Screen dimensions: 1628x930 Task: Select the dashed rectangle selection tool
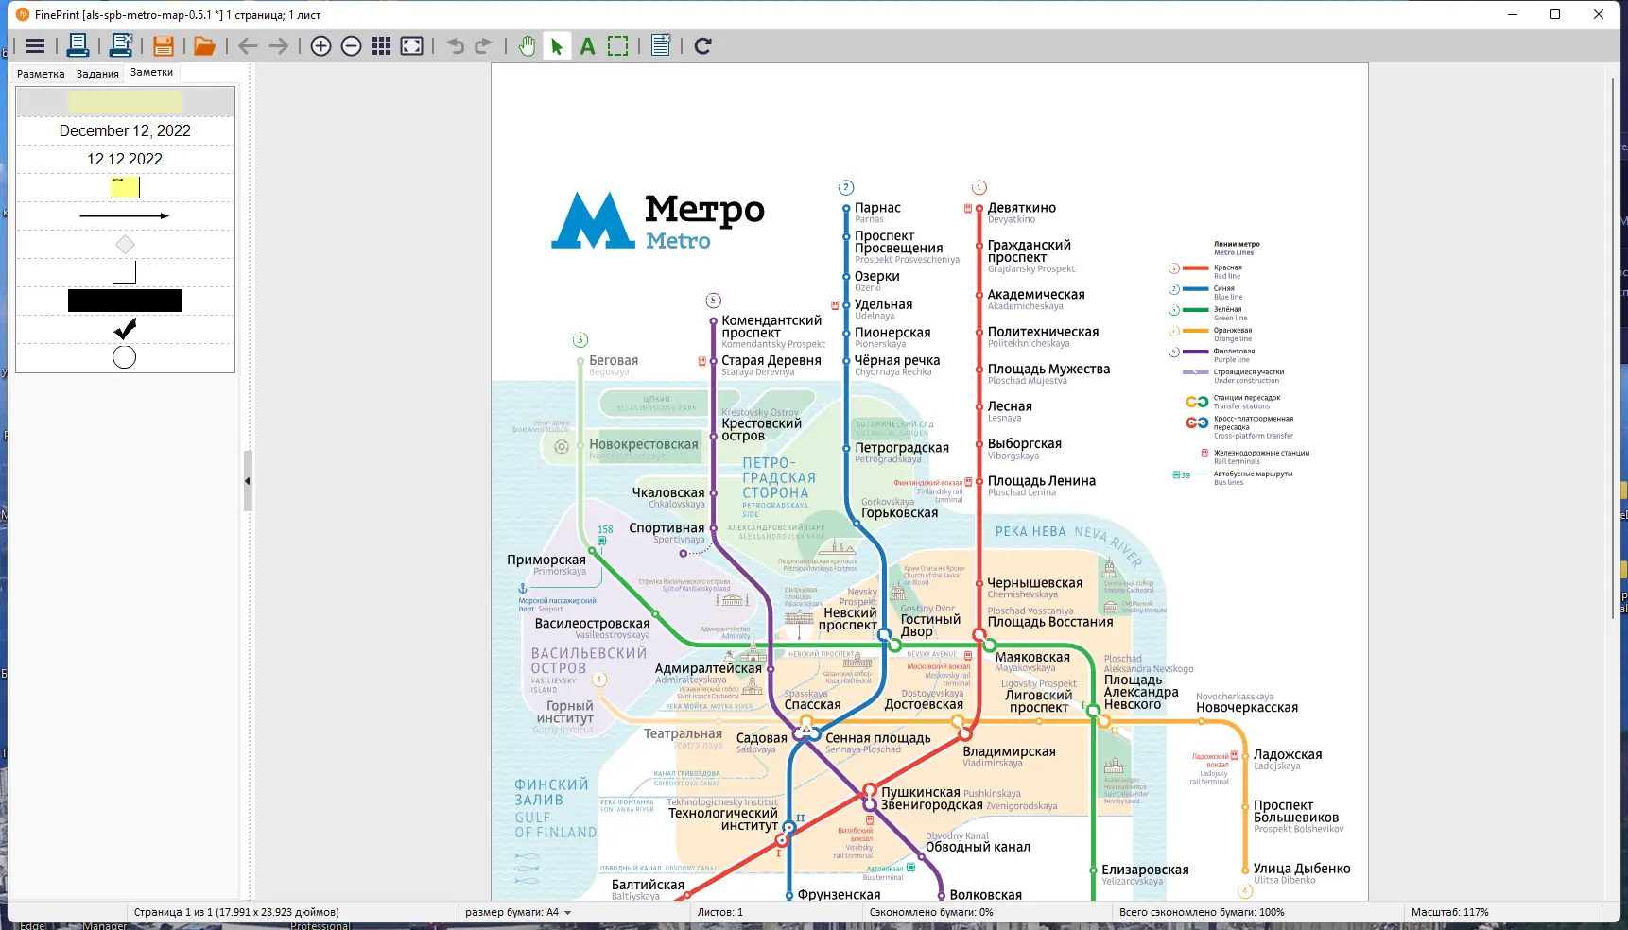click(x=617, y=45)
